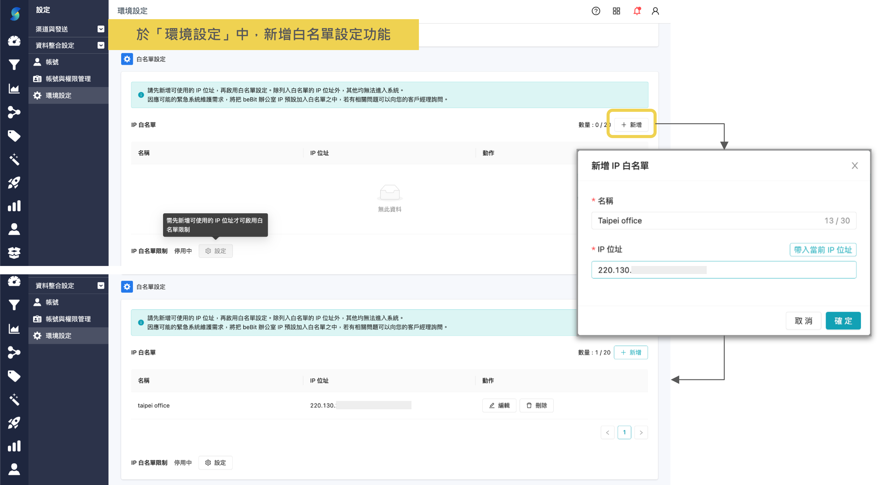Click the magic wand icon in sidebar

tap(14, 159)
